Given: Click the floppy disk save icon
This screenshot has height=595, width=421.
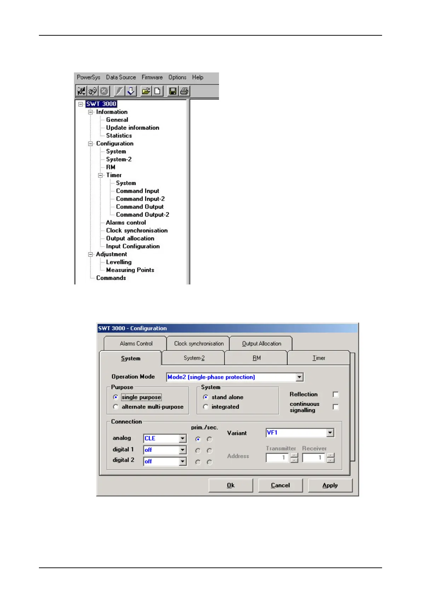Looking at the screenshot, I should point(173,91).
